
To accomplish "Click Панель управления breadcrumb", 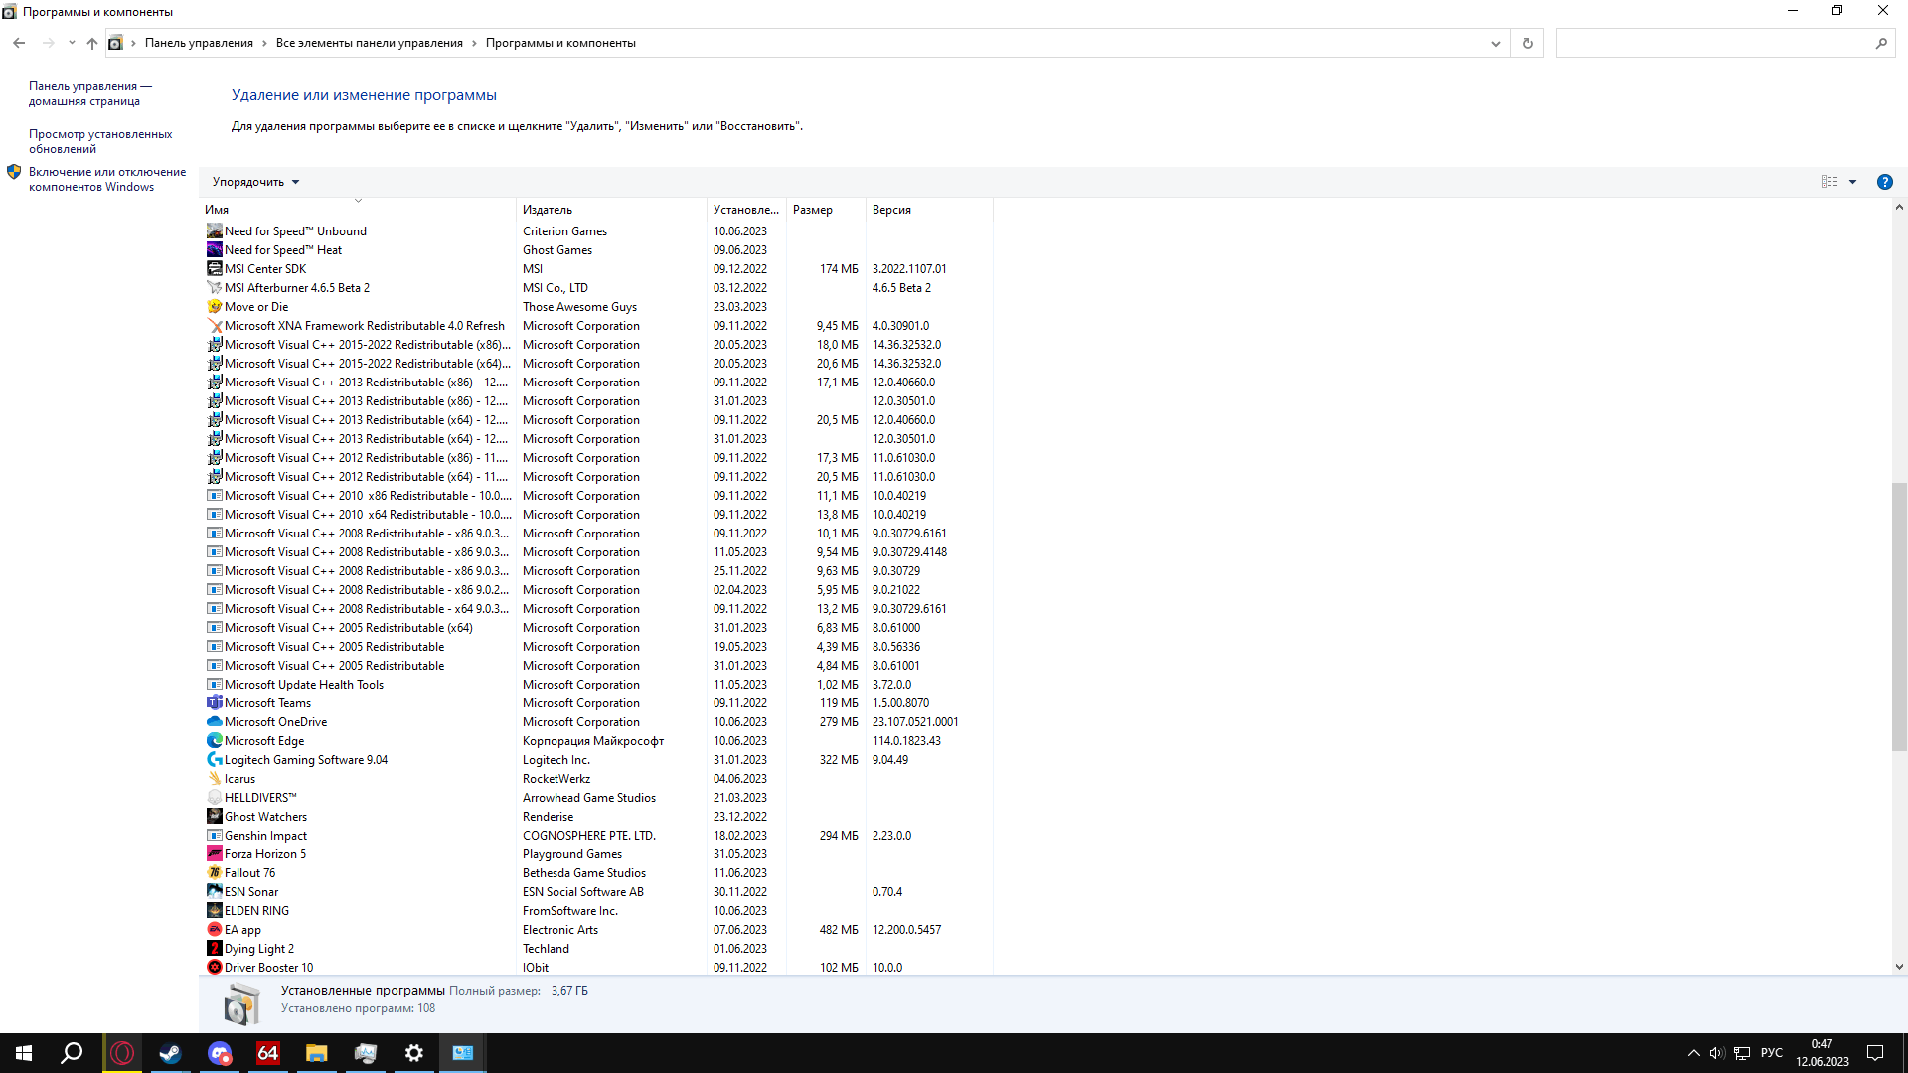I will click(x=199, y=43).
